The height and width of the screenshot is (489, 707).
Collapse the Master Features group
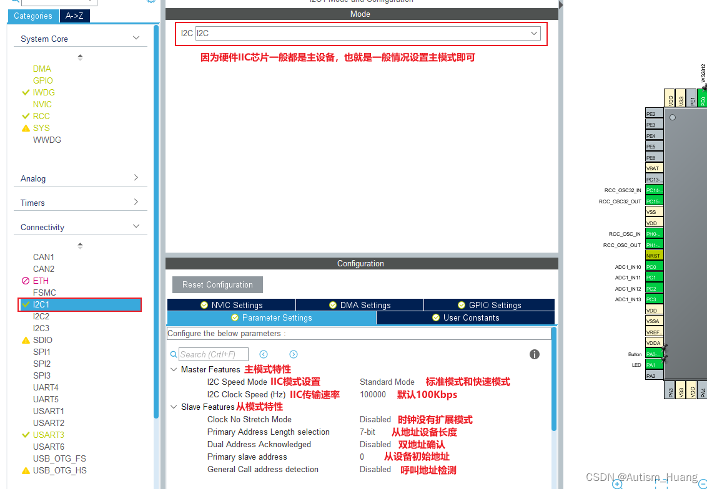(x=174, y=370)
